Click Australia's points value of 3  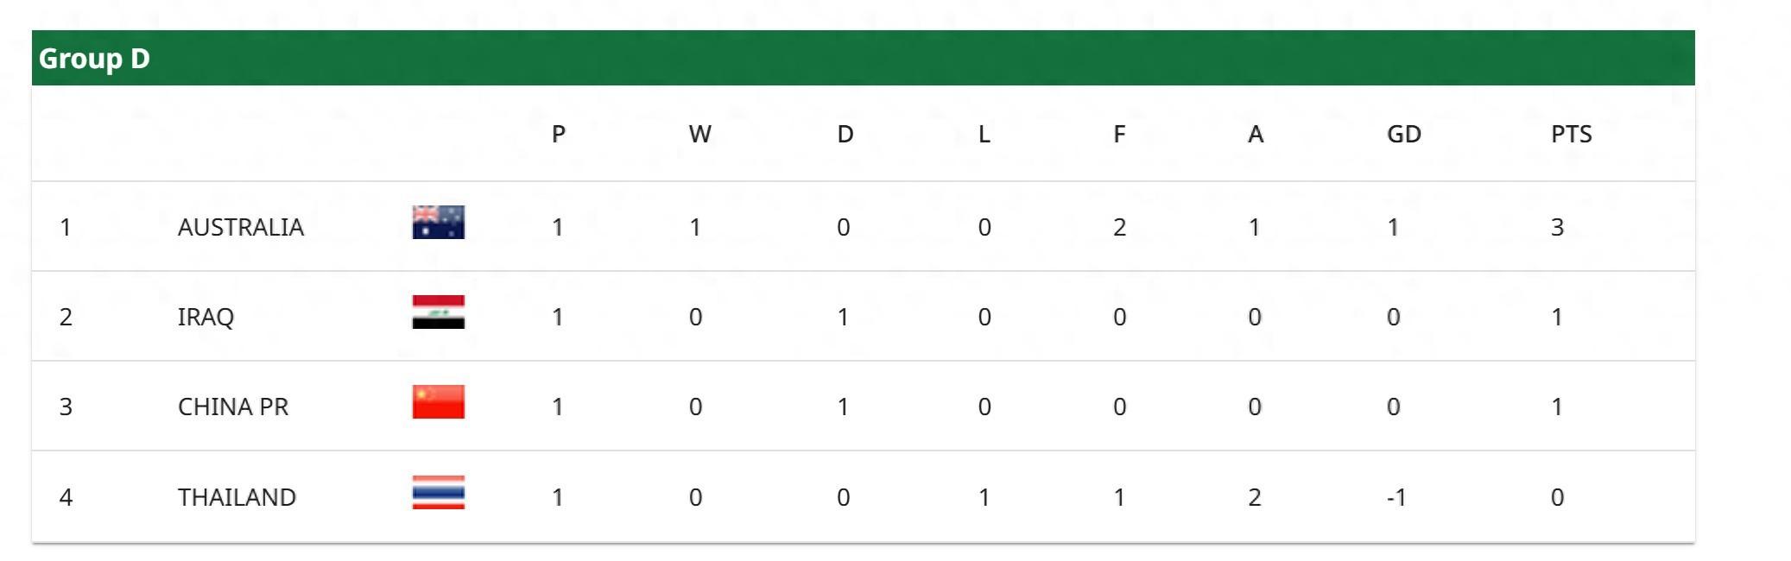tap(1557, 227)
